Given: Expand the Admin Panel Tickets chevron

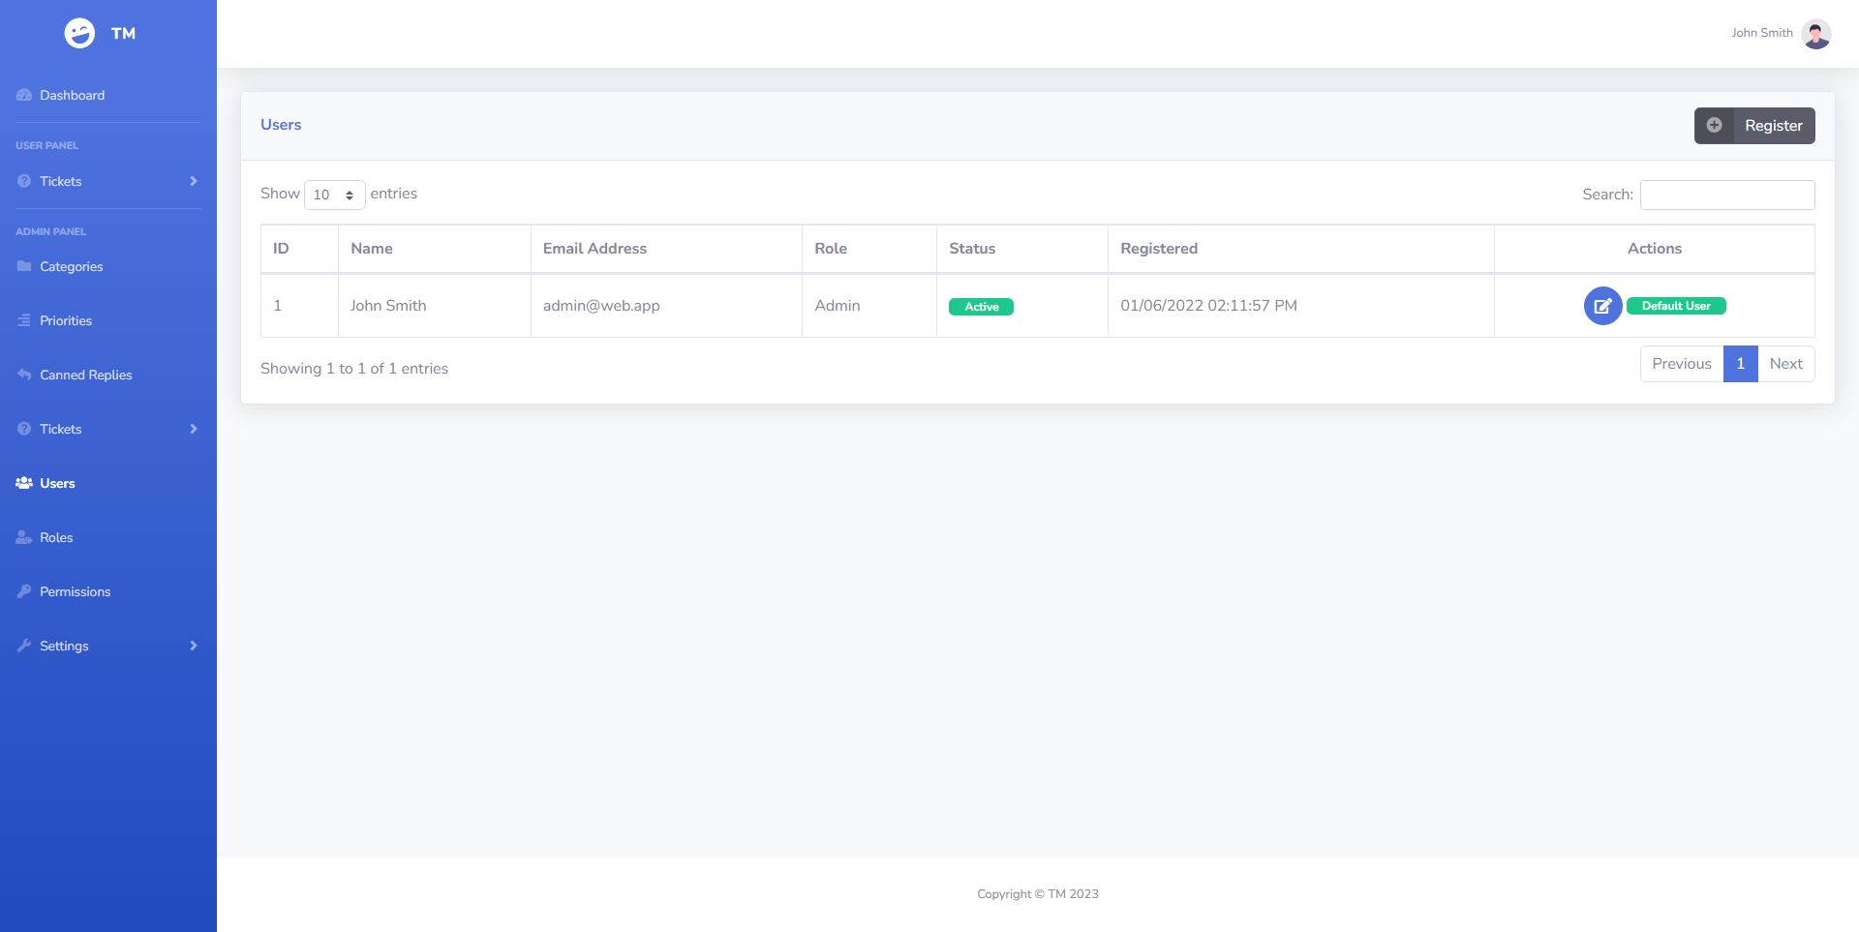Looking at the screenshot, I should 194,429.
